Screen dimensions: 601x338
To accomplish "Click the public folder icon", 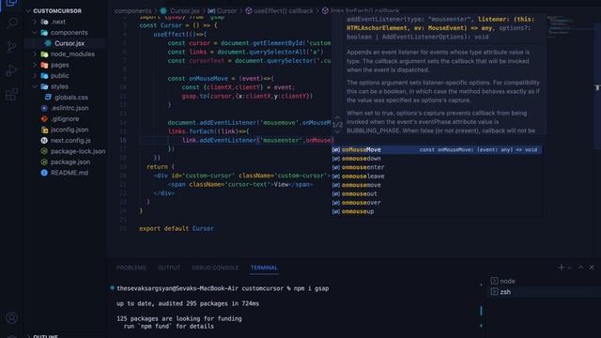I will tap(44, 75).
